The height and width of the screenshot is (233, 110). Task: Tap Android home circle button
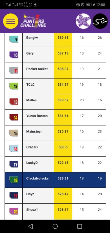point(55,226)
